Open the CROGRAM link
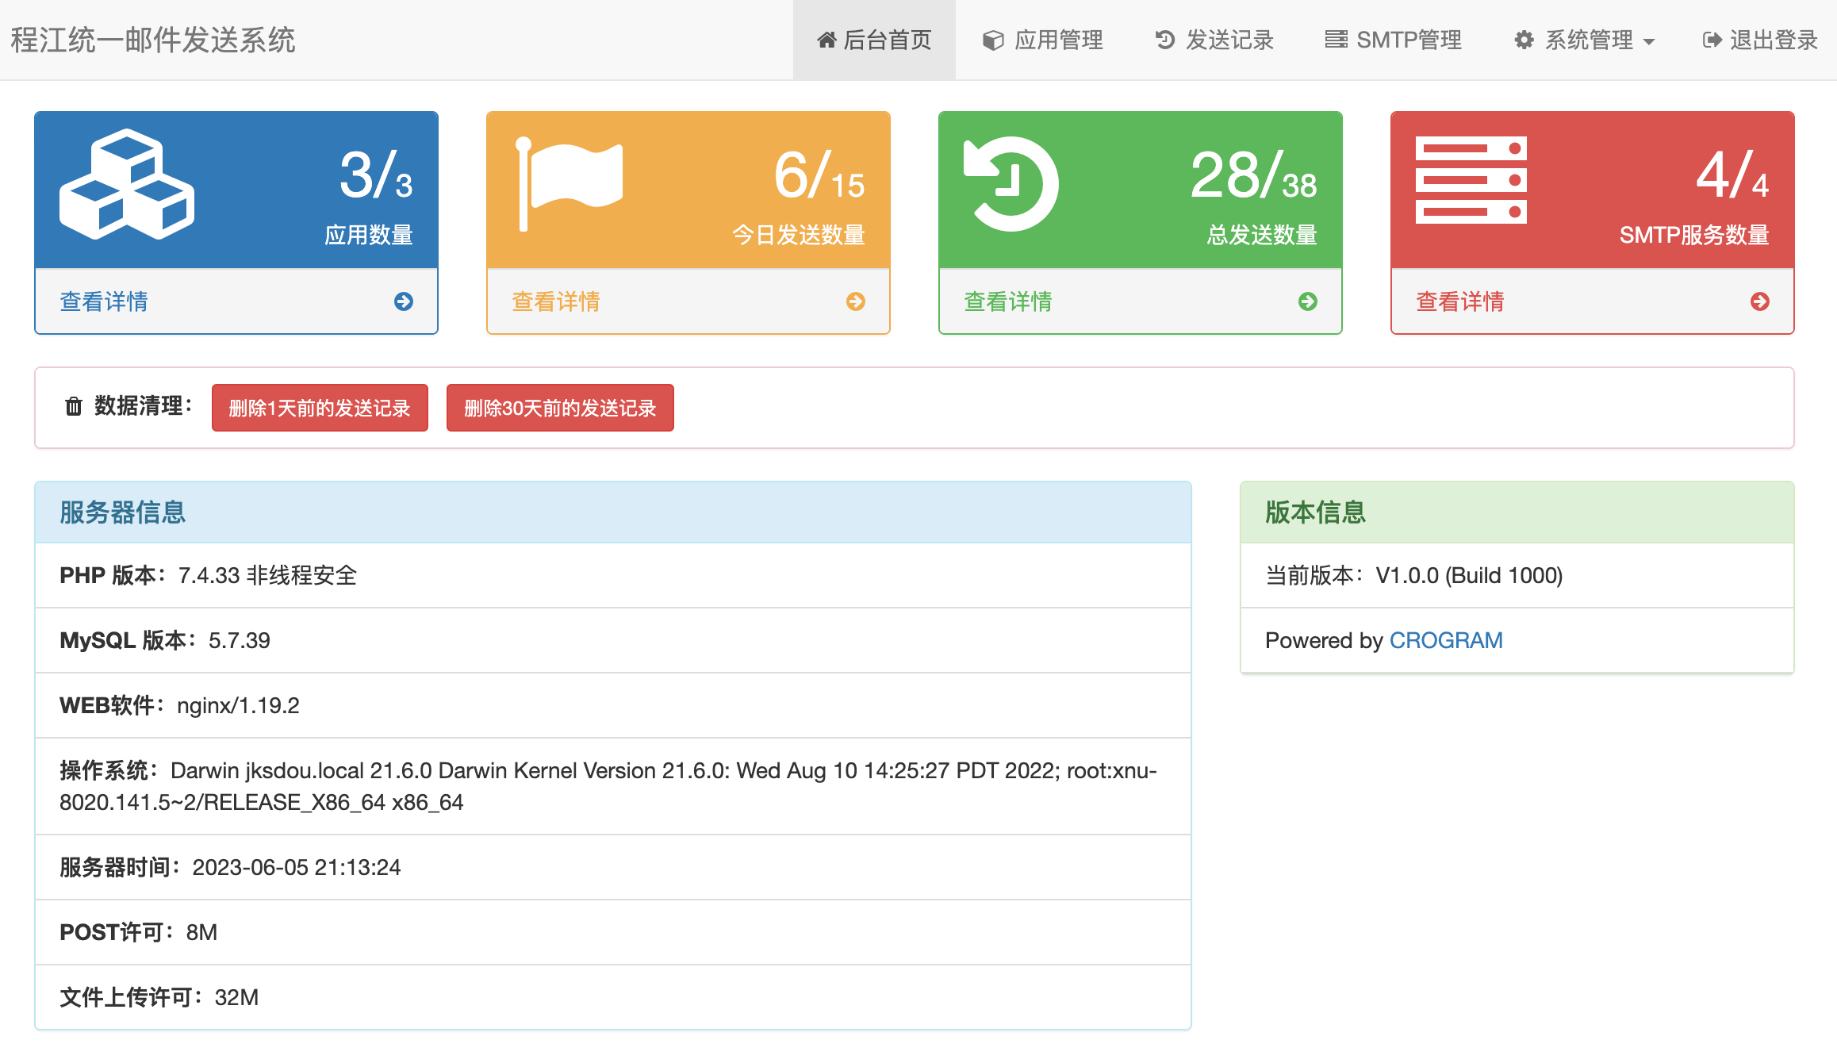 [1445, 640]
